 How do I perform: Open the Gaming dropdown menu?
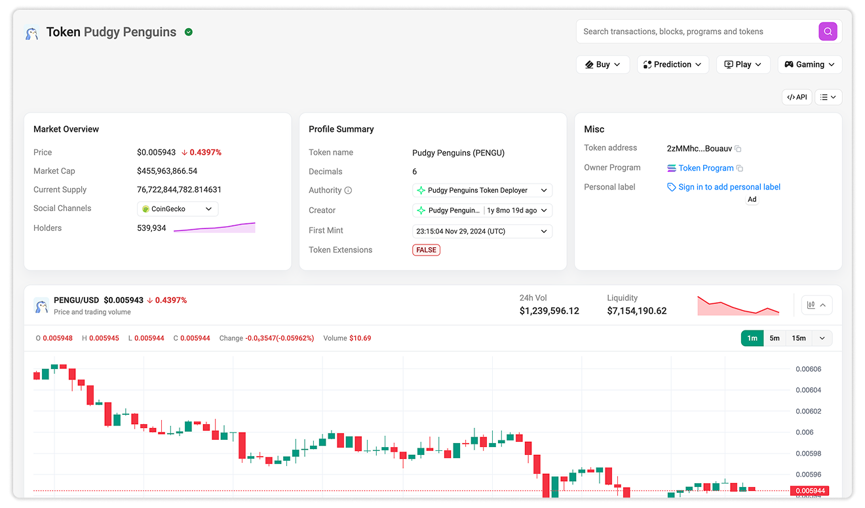pos(810,64)
